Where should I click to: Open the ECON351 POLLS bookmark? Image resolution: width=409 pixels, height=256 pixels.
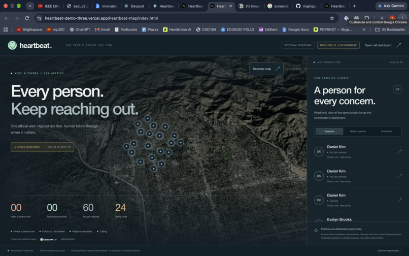(237, 29)
